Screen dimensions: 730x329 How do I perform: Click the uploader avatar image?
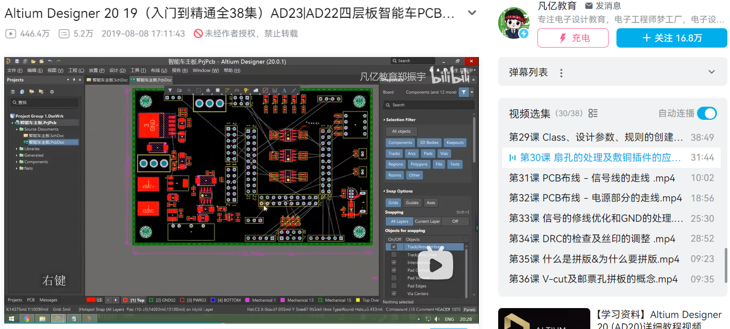[514, 23]
